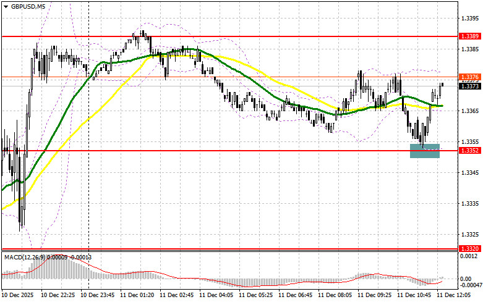The image size is (483, 302).
Task: Click the time label 10 Dec 23:45
Action: [x=97, y=295]
